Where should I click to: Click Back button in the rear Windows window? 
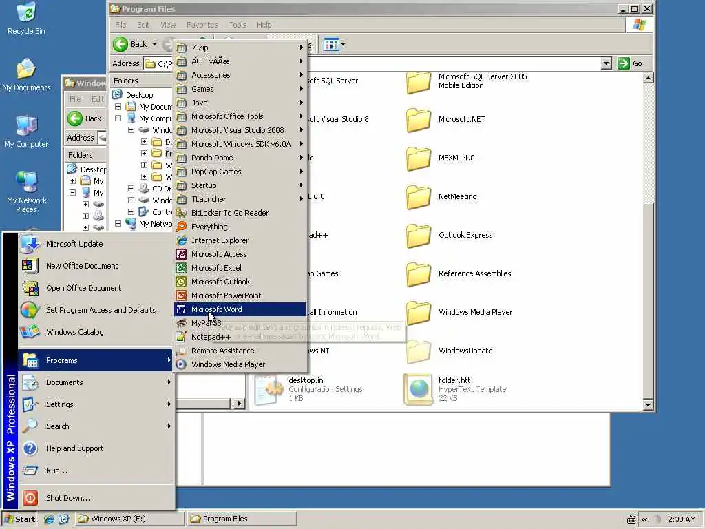click(85, 118)
